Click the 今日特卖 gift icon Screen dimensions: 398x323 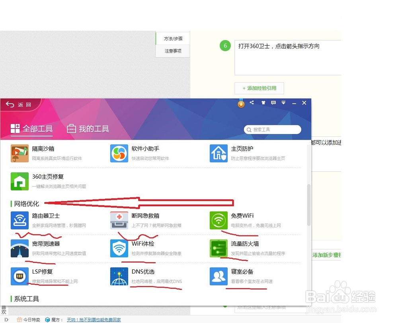(x=19, y=320)
